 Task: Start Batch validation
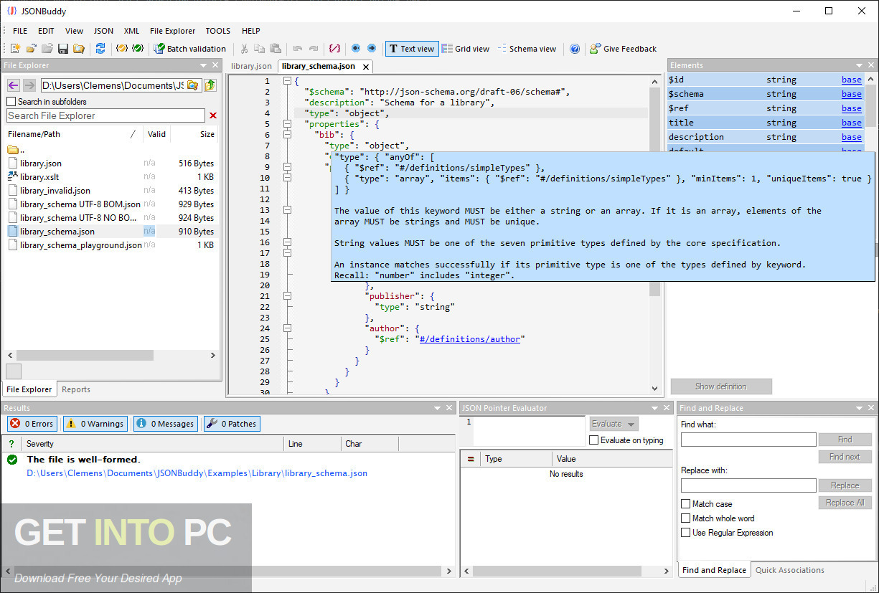tap(190, 49)
